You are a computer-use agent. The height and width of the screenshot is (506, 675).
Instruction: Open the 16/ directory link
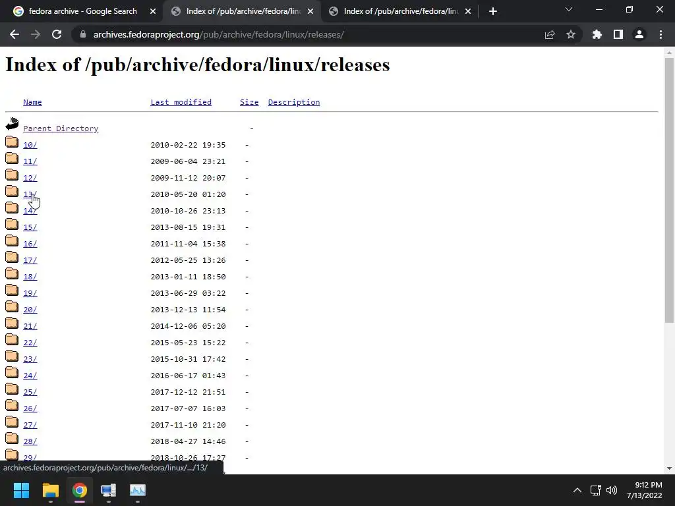30,244
